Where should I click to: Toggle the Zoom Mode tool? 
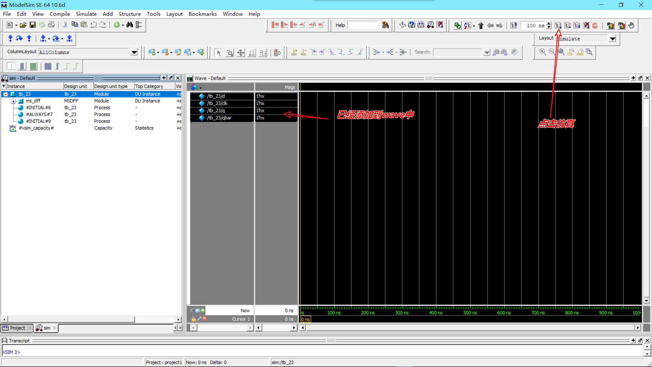[230, 53]
